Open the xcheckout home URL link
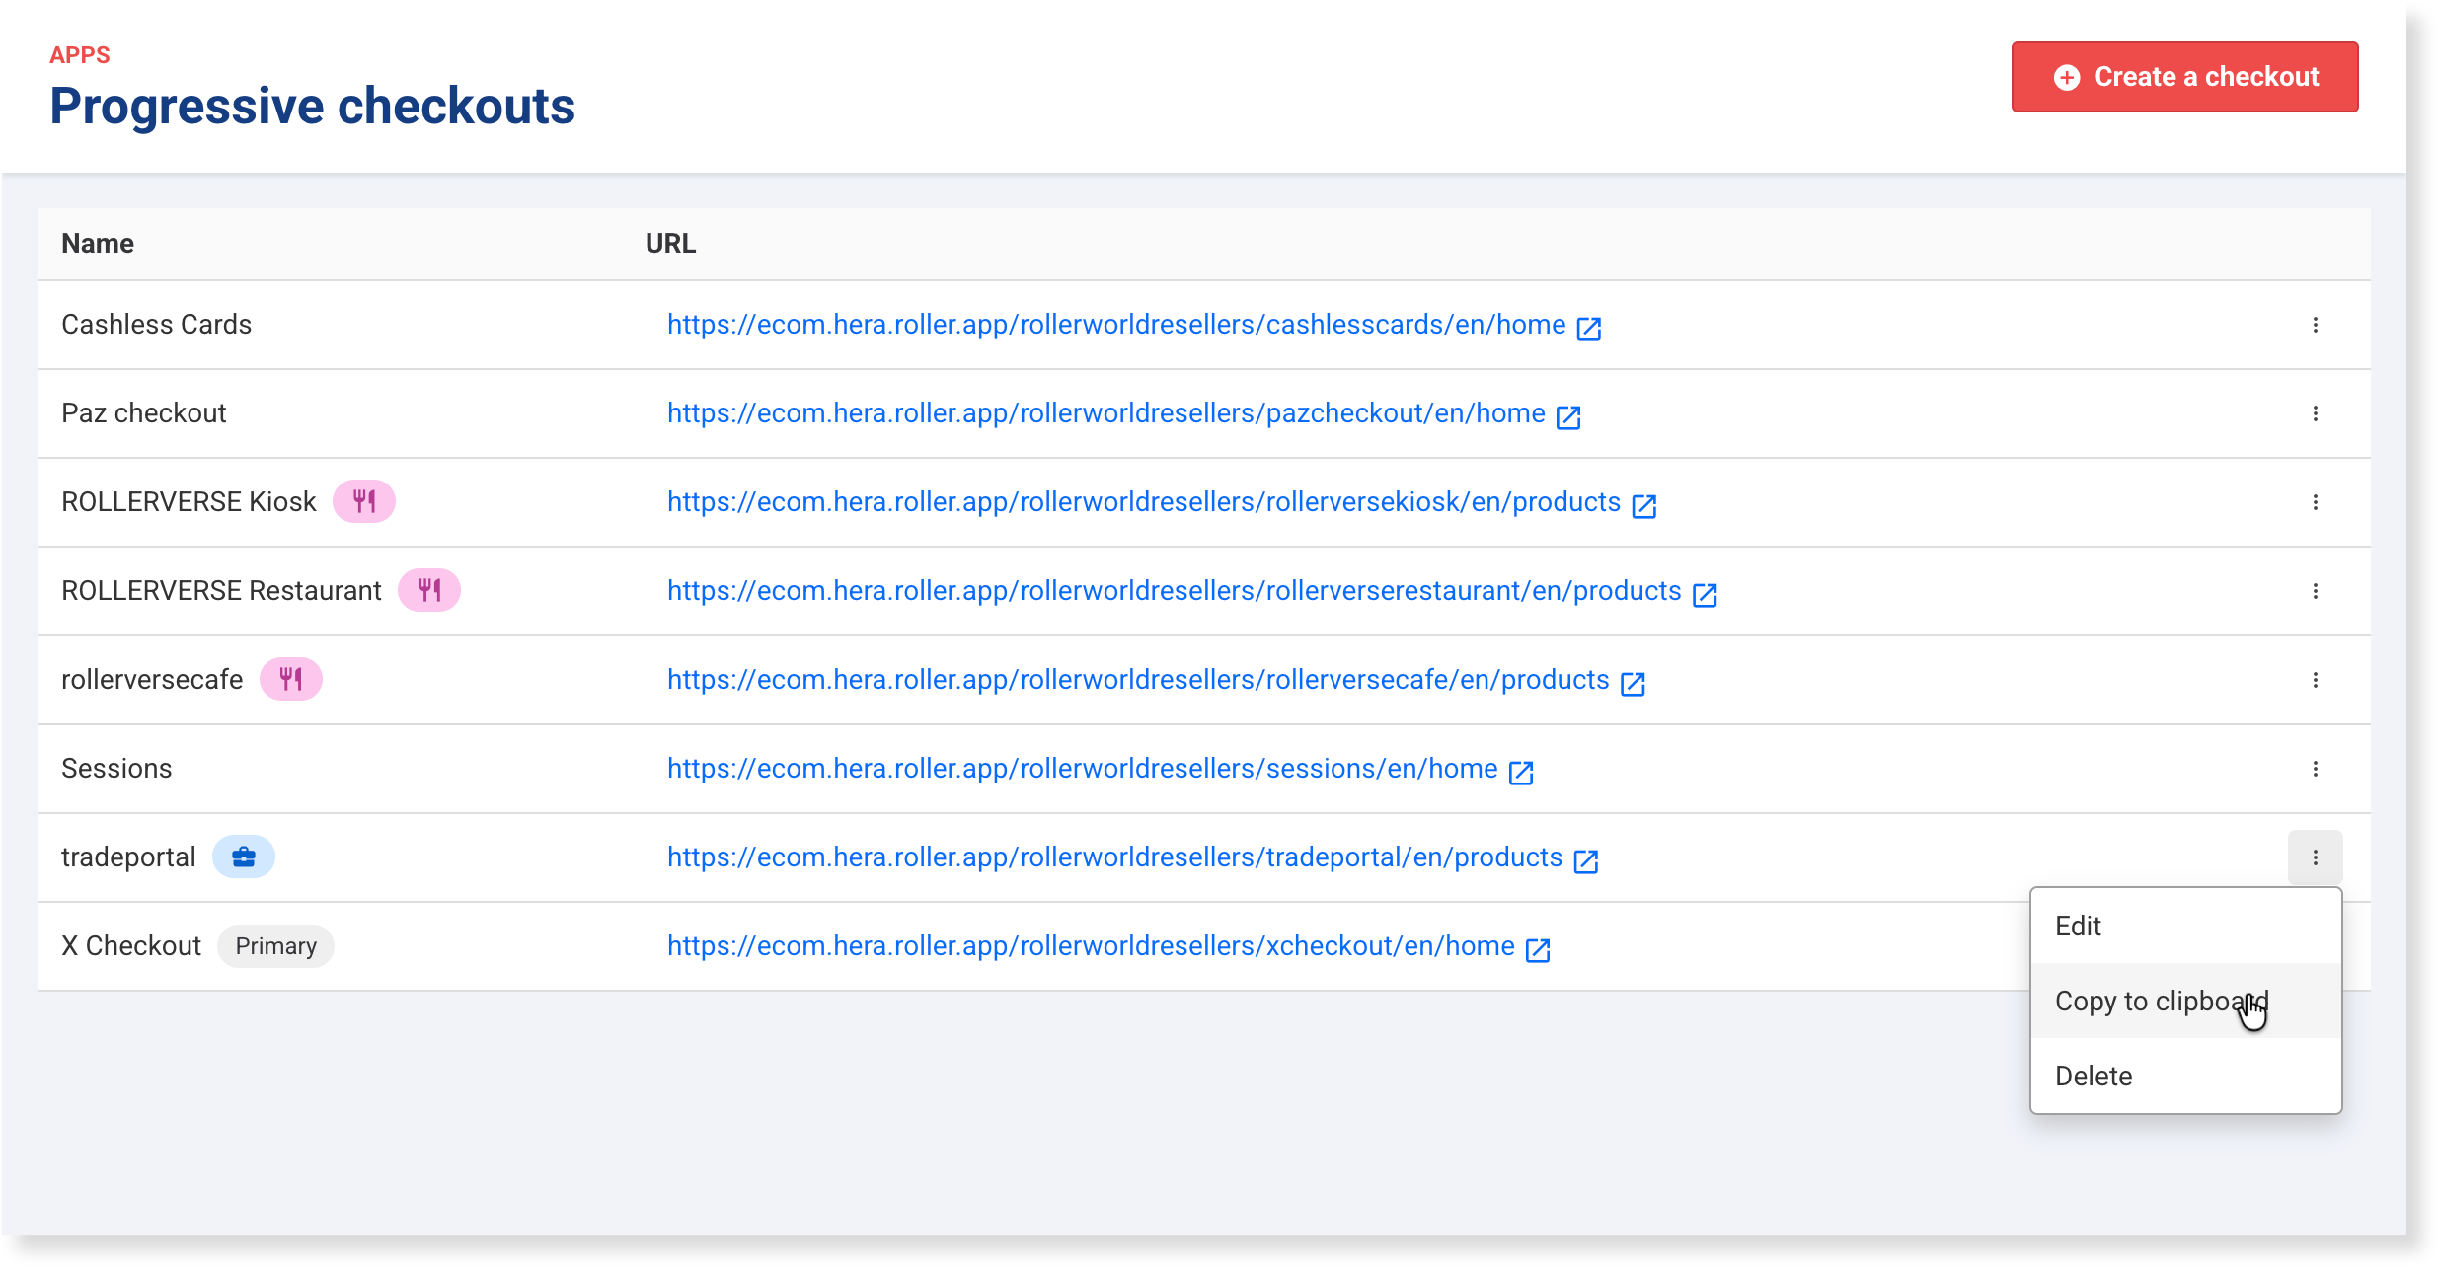Viewport: 2438px width, 1267px height. pos(1091,946)
